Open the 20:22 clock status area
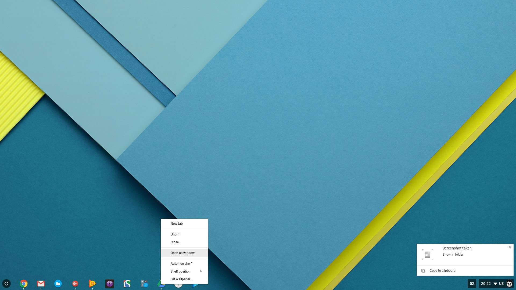Image resolution: width=516 pixels, height=290 pixels. tap(486, 284)
